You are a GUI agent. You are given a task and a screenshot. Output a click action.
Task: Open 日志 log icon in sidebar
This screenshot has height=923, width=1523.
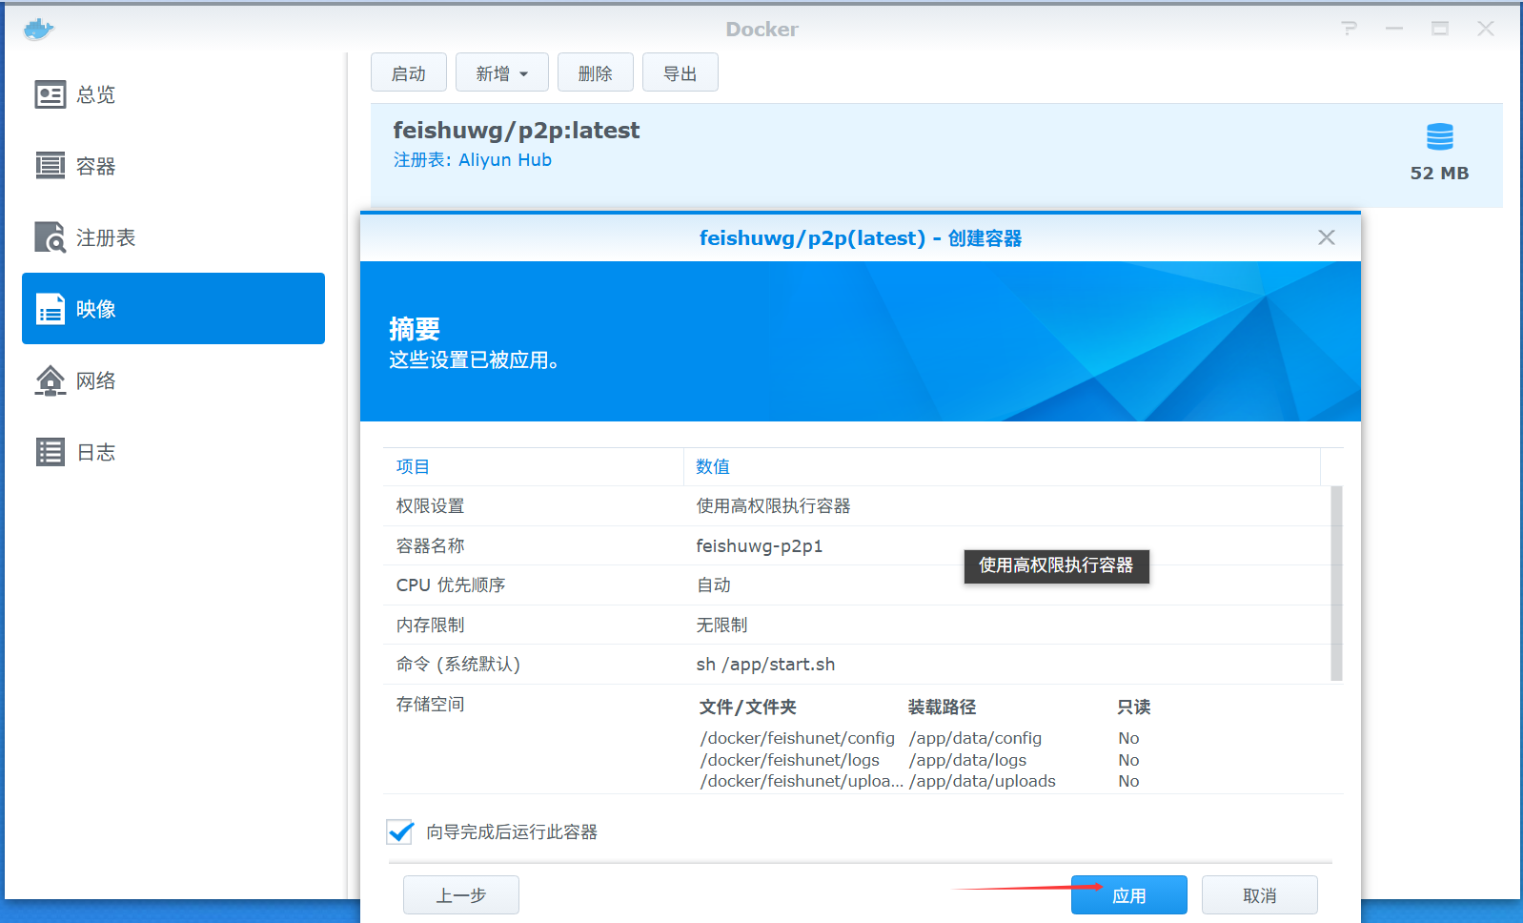(51, 452)
